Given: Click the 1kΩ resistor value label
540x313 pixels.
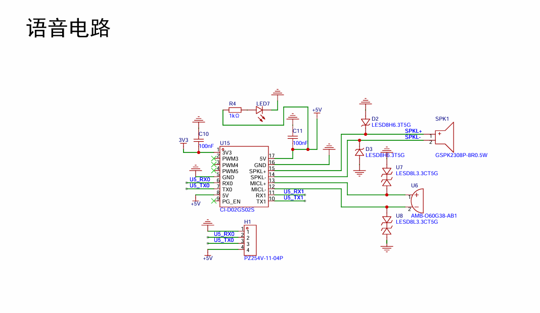Looking at the screenshot, I should [x=234, y=116].
